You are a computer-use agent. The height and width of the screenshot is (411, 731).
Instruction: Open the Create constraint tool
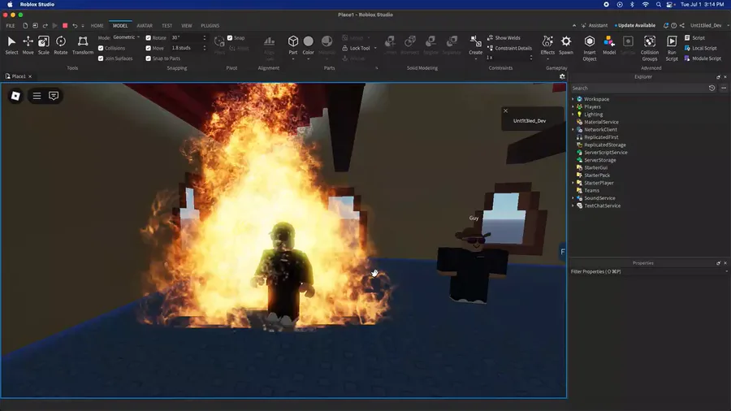tap(475, 45)
